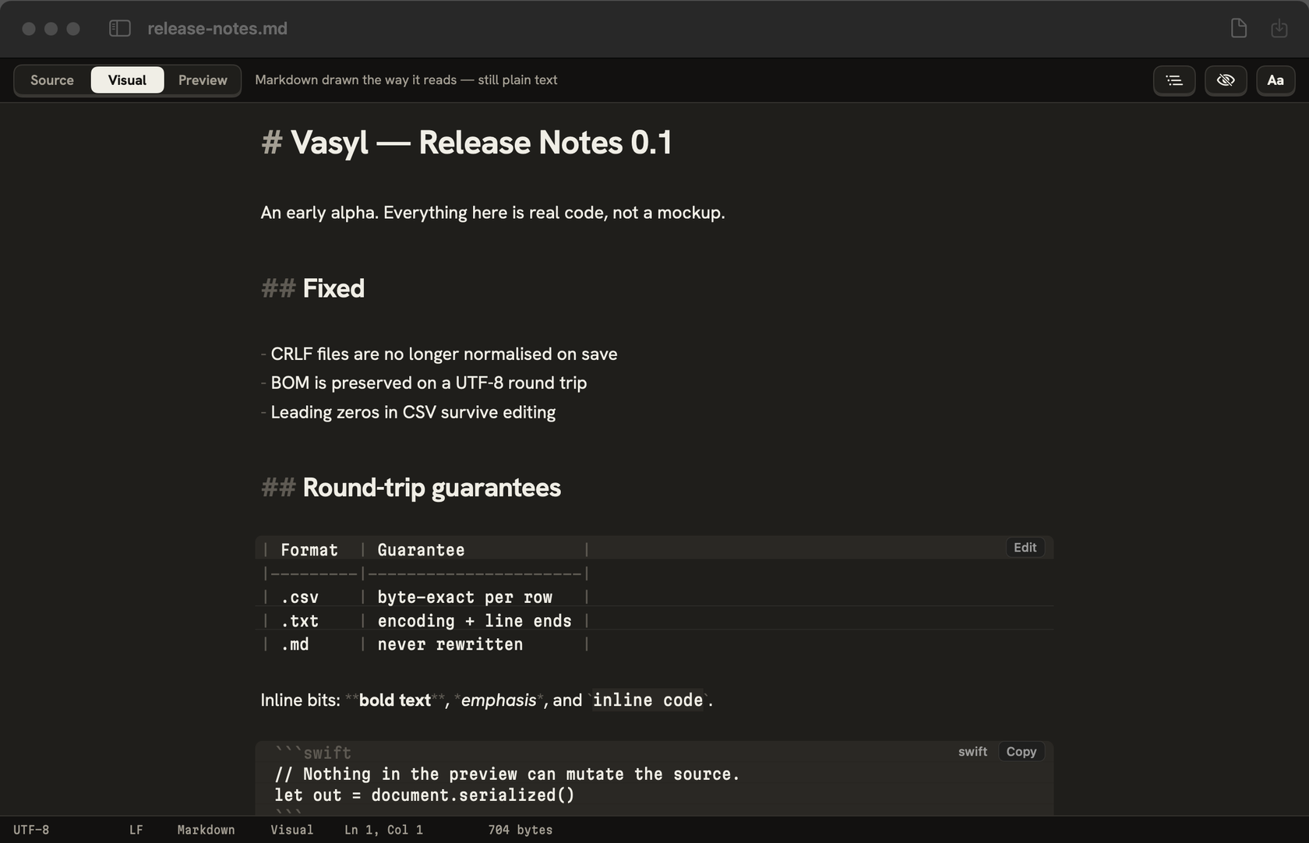Click the new document icon in title bar

click(1239, 29)
